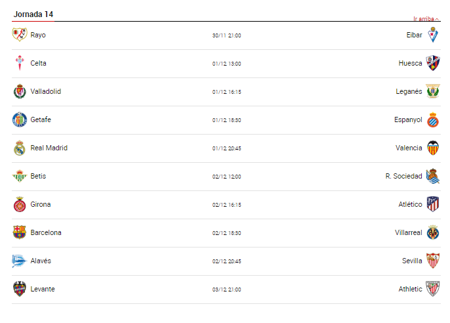The height and width of the screenshot is (323, 450).
Task: Click the Huesca crest icon
Action: point(433,63)
